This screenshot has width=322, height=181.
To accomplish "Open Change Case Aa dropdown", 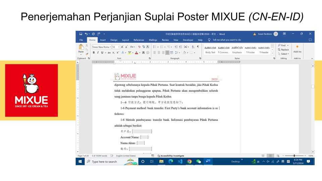I will (132, 47).
